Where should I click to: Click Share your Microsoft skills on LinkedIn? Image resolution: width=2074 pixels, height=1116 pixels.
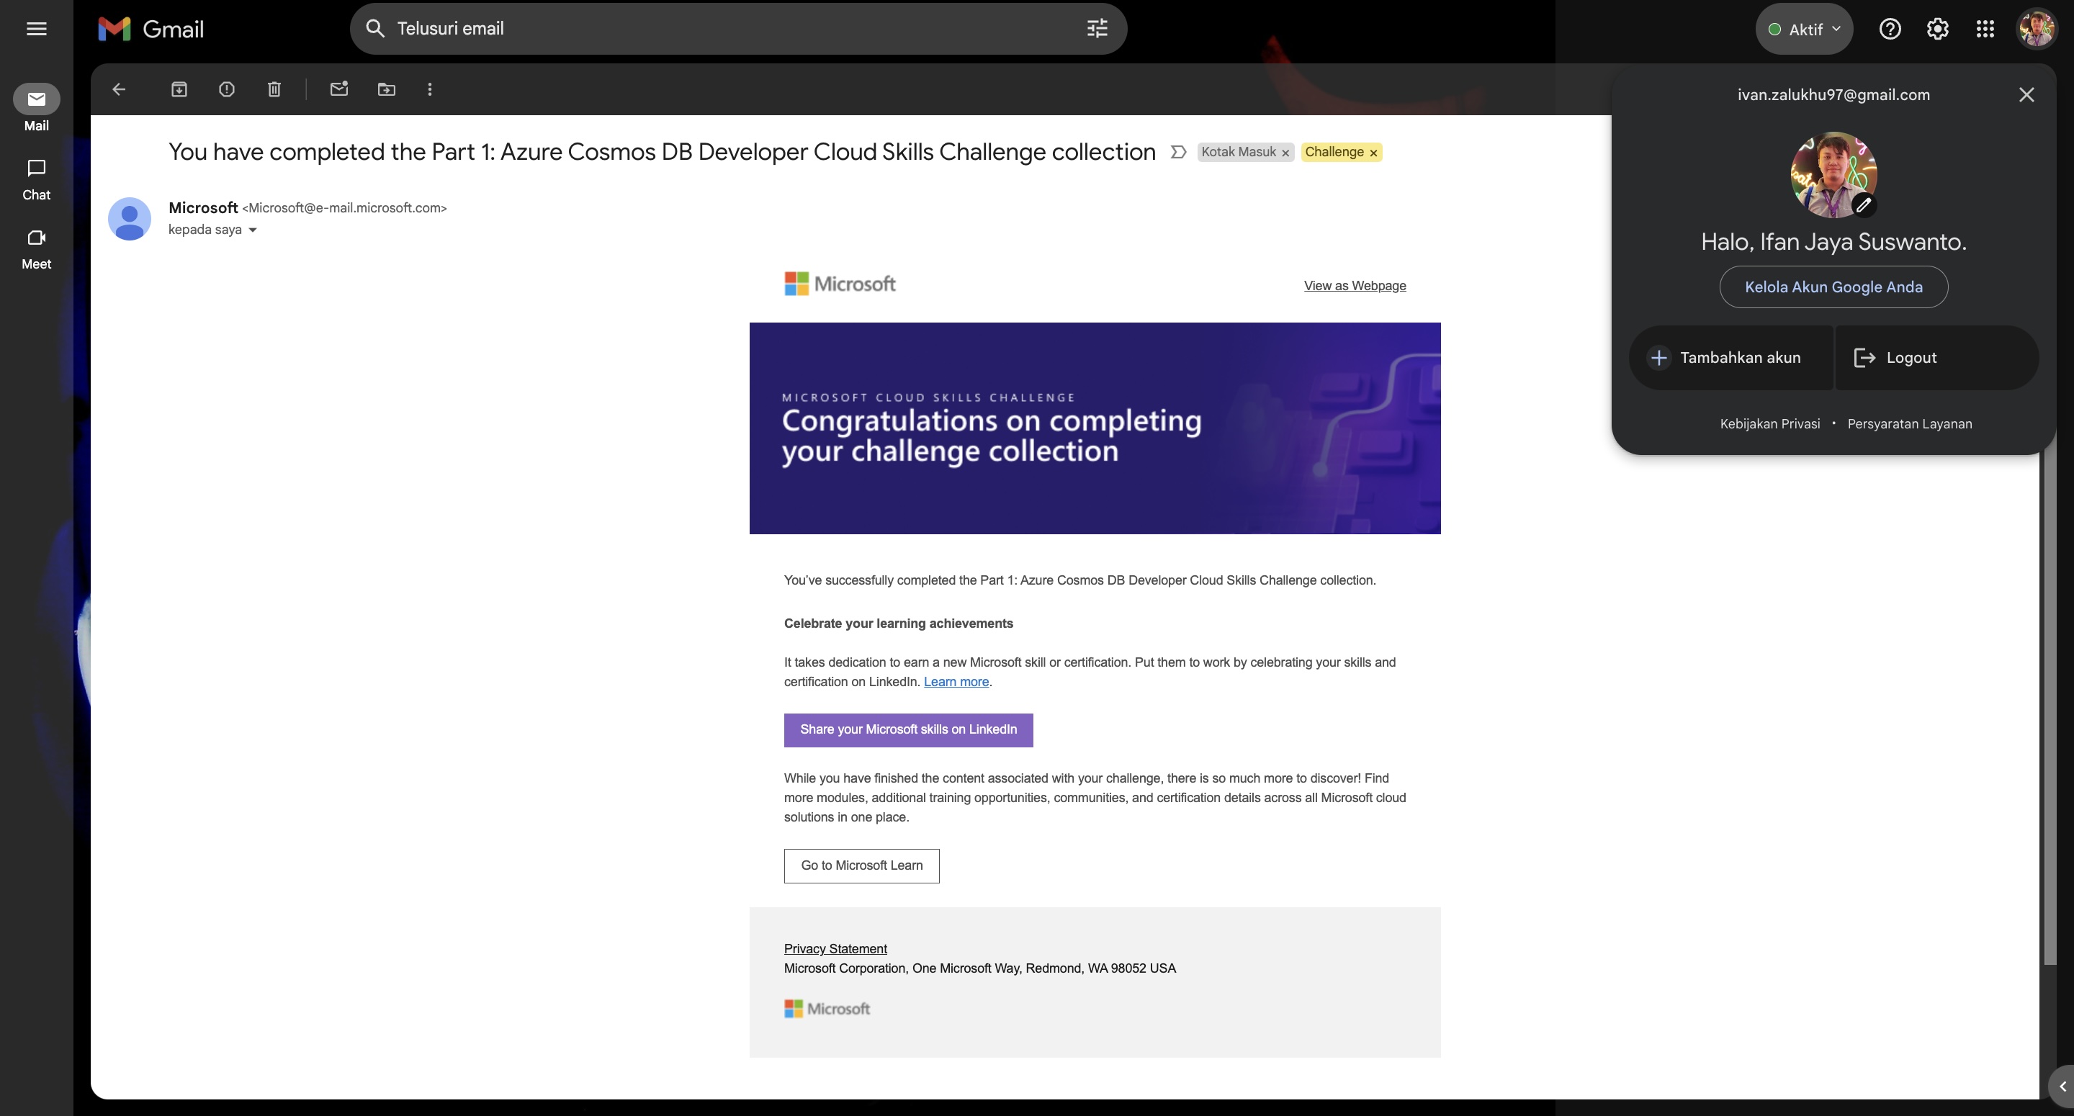click(x=908, y=729)
